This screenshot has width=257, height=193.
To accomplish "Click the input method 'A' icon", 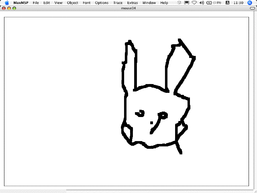I will coord(226,3).
